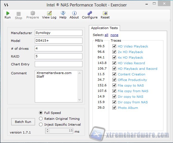The height and width of the screenshot is (143, 173).
Task: Click the 'all' select link
Action: coord(106,35)
